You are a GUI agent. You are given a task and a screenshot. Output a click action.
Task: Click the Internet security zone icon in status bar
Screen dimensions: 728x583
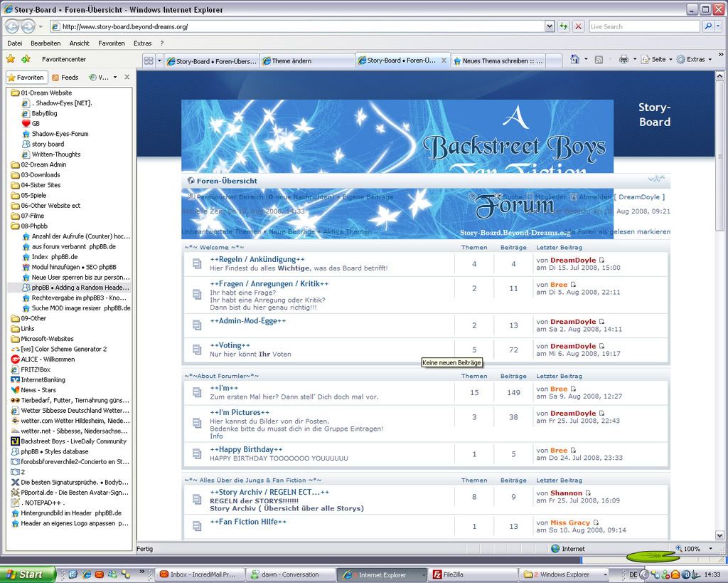point(555,549)
